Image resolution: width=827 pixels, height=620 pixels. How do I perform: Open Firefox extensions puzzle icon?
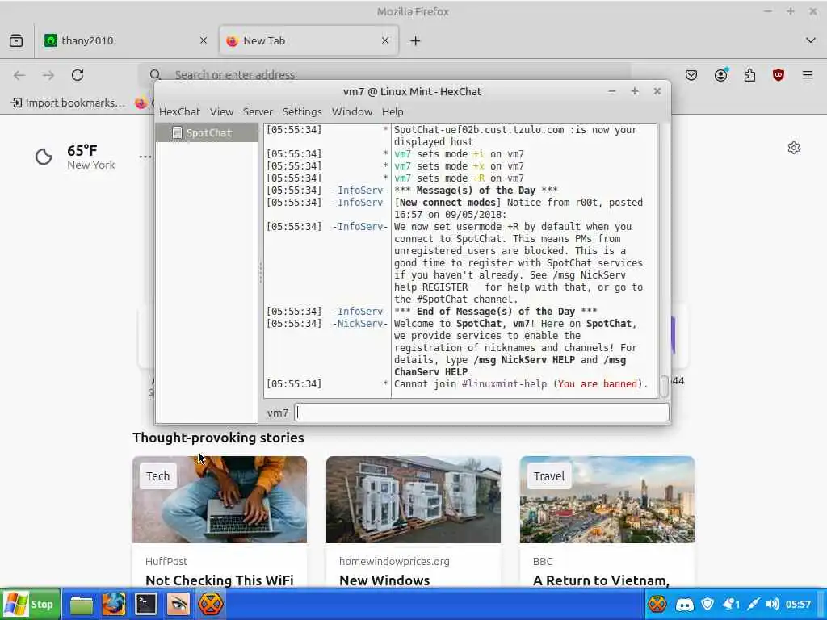pyautogui.click(x=749, y=75)
